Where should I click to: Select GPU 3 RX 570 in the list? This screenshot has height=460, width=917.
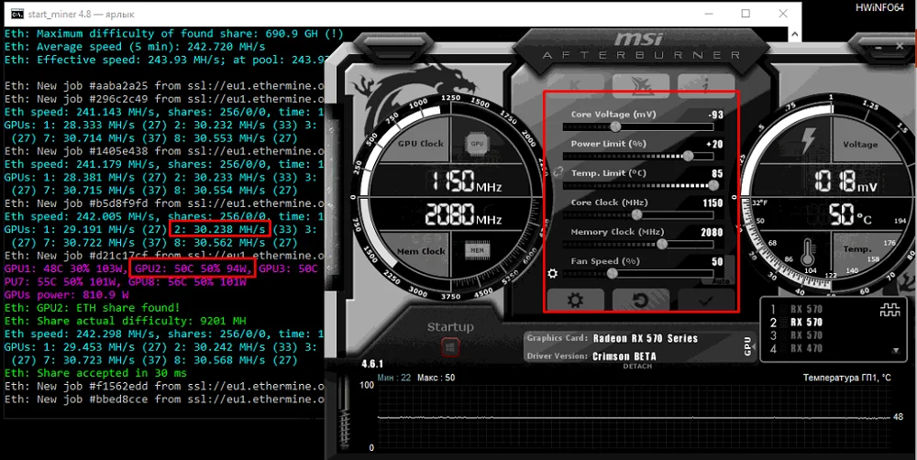point(797,334)
